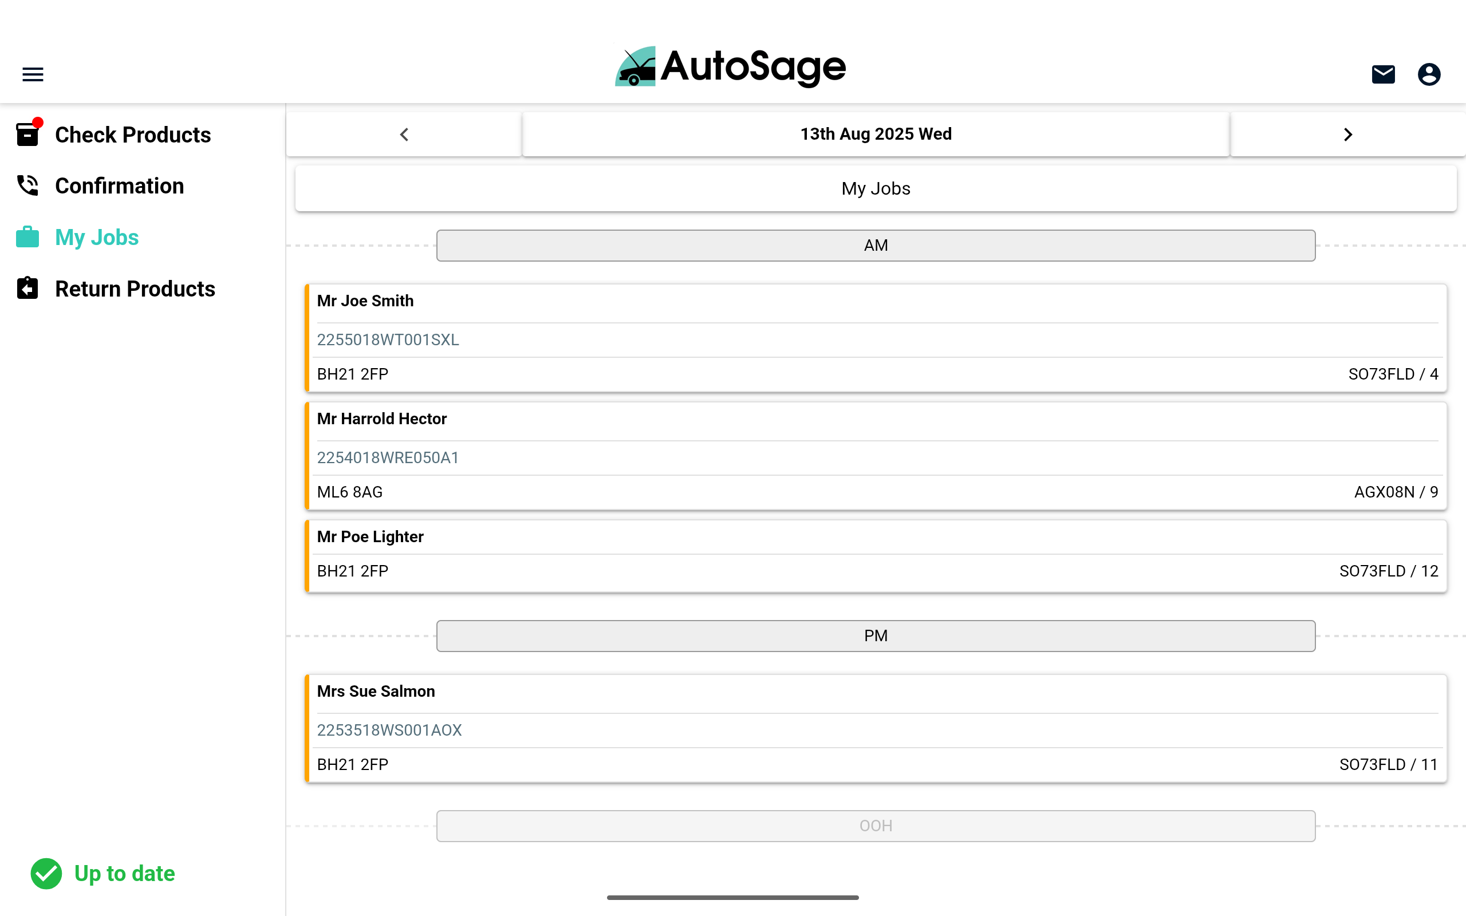Go to previous day with left chevron
The image size is (1466, 916).
[x=404, y=134]
